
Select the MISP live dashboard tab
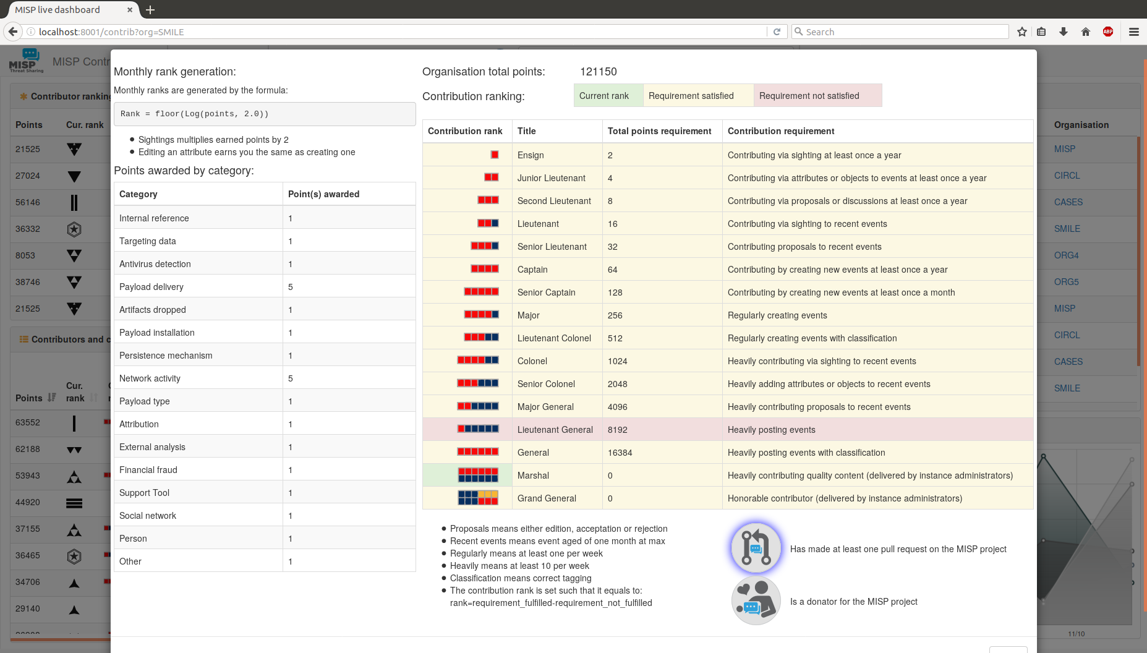68,10
